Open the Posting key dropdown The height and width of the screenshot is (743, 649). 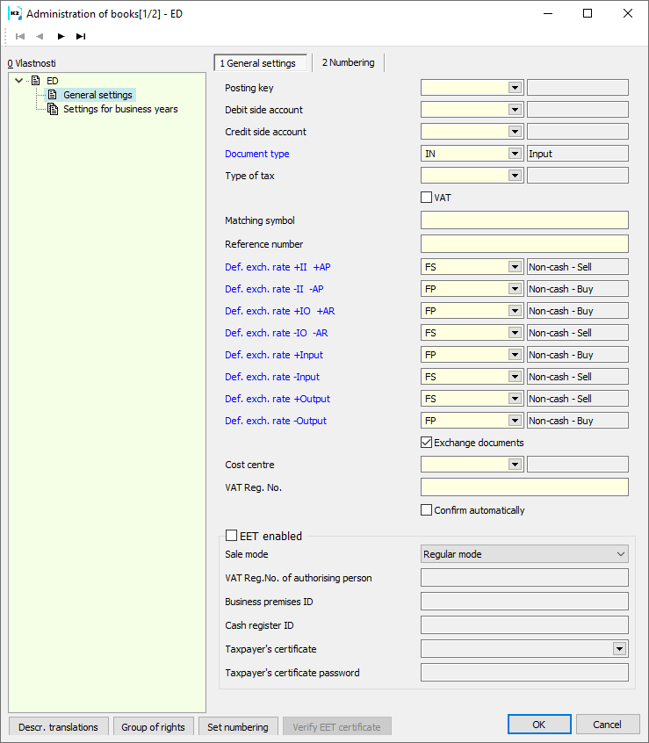(515, 88)
